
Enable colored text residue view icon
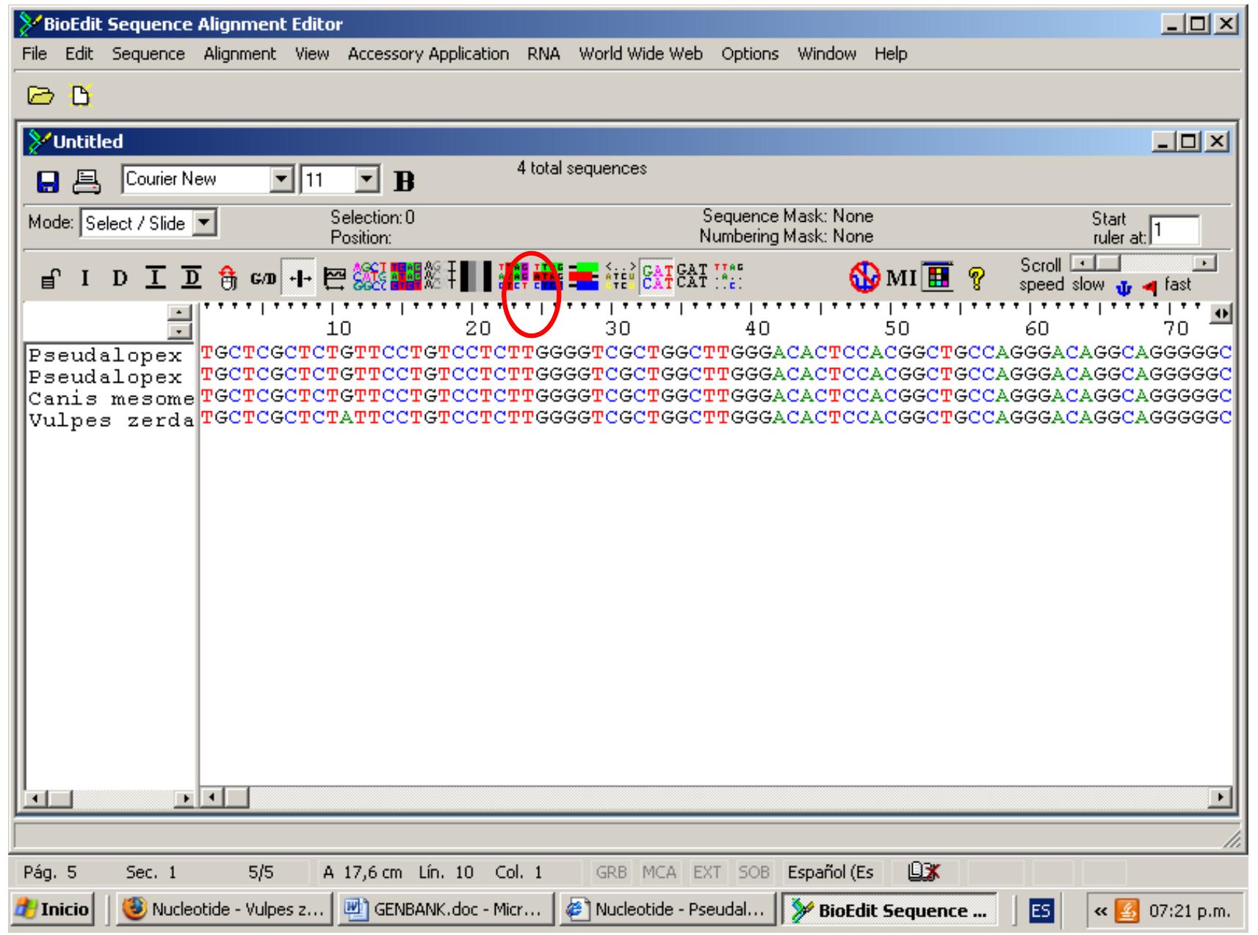pos(369,278)
